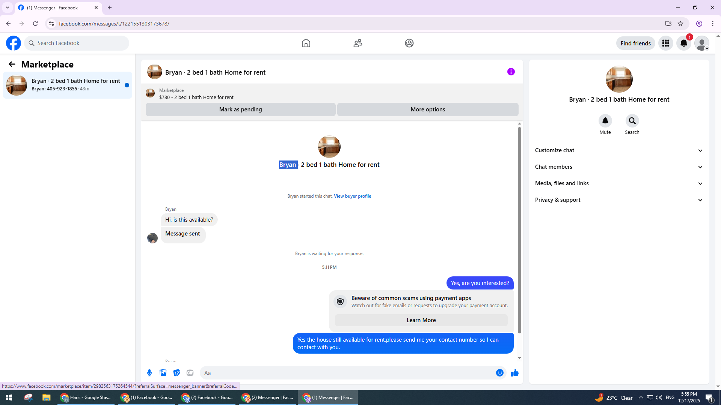721x405 pixels.
Task: Toggle conversation information panel icon
Action: point(511,72)
